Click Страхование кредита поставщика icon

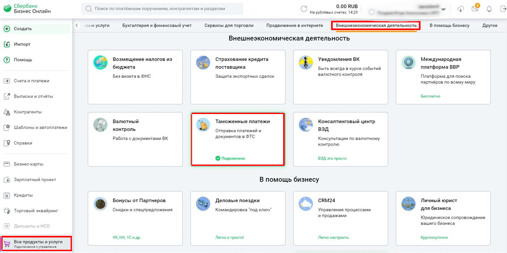(203, 63)
